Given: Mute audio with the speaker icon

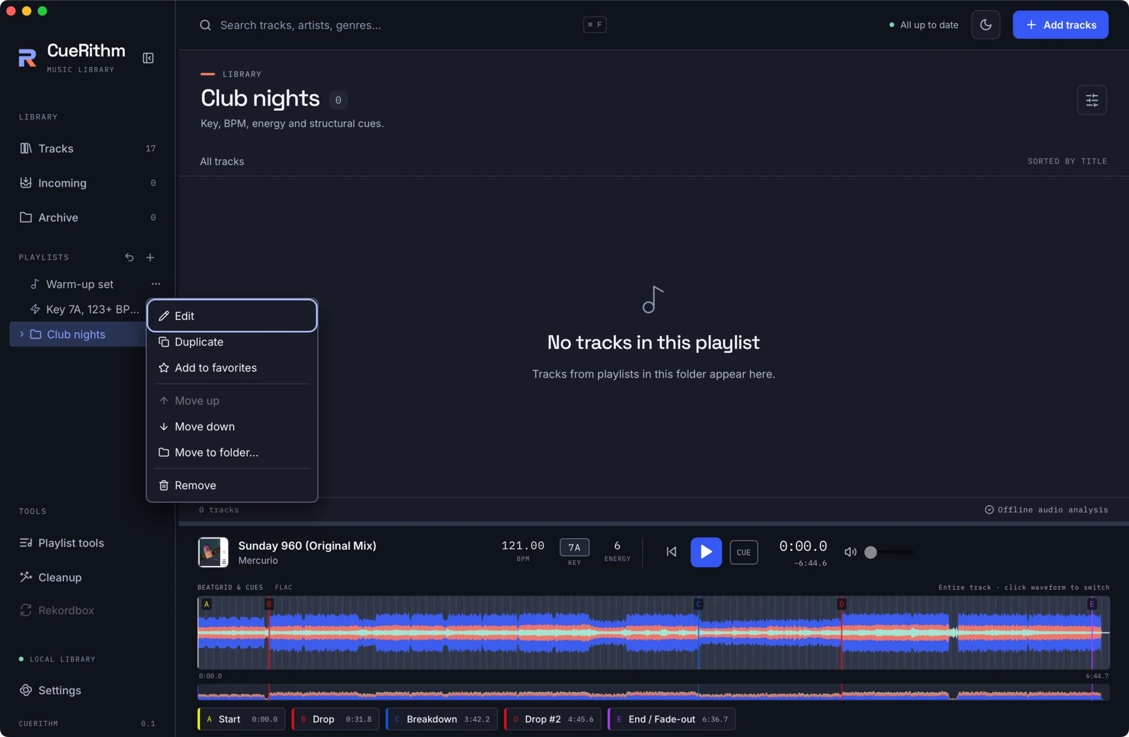Looking at the screenshot, I should coord(850,552).
